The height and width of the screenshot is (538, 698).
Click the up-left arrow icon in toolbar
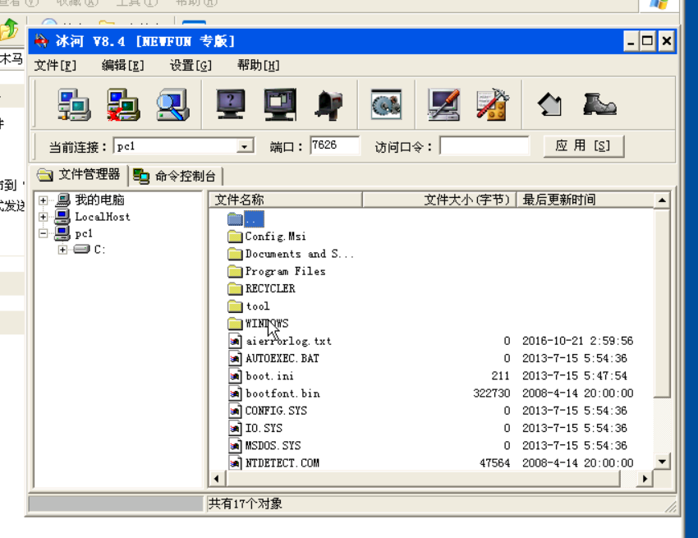[549, 104]
